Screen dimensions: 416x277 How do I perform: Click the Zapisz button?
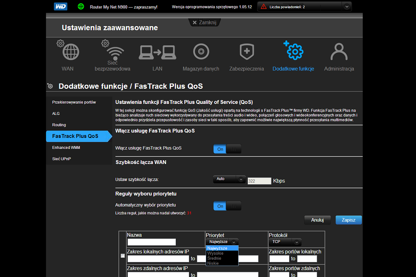[348, 220]
